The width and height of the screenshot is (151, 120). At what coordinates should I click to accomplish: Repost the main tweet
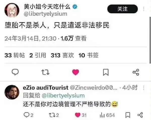[x=45, y=72]
